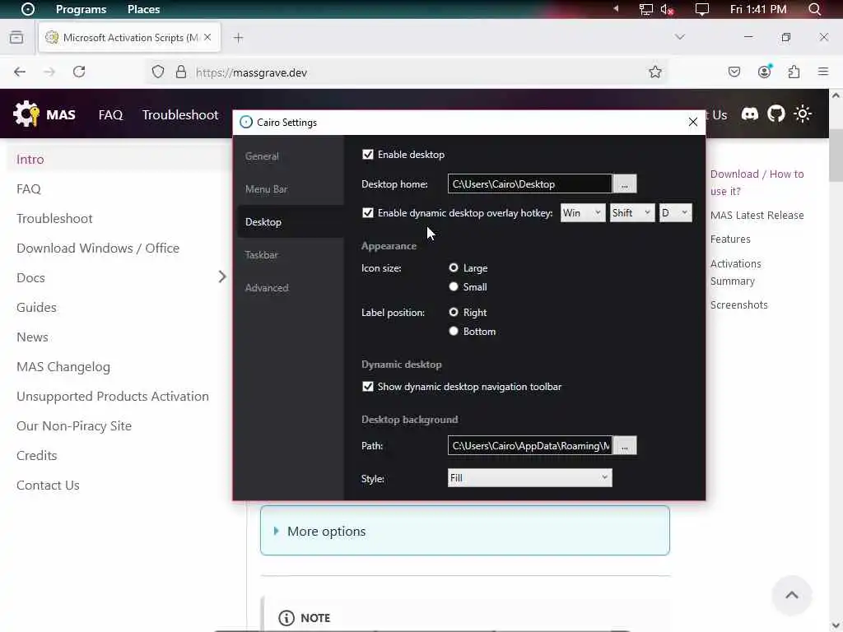The width and height of the screenshot is (843, 632).
Task: Go forward one page
Action: tap(49, 72)
